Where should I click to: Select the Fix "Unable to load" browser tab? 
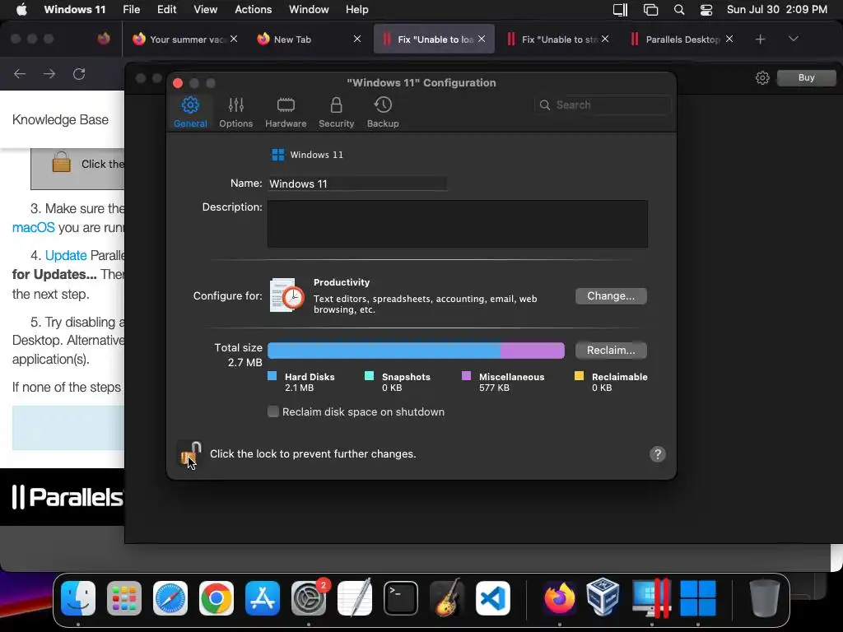(x=433, y=39)
